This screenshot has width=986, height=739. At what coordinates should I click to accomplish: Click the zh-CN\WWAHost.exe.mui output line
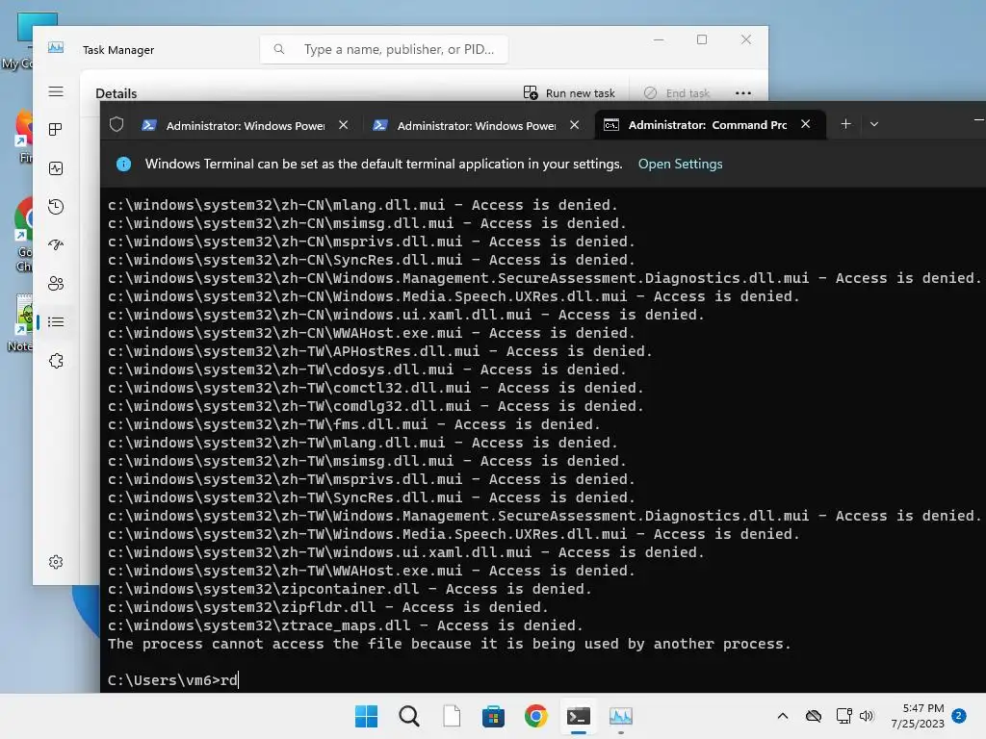(x=371, y=333)
